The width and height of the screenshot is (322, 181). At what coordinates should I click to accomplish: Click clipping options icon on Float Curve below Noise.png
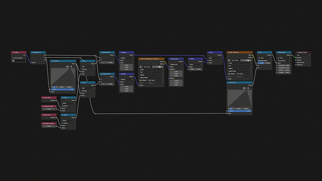pos(248,88)
